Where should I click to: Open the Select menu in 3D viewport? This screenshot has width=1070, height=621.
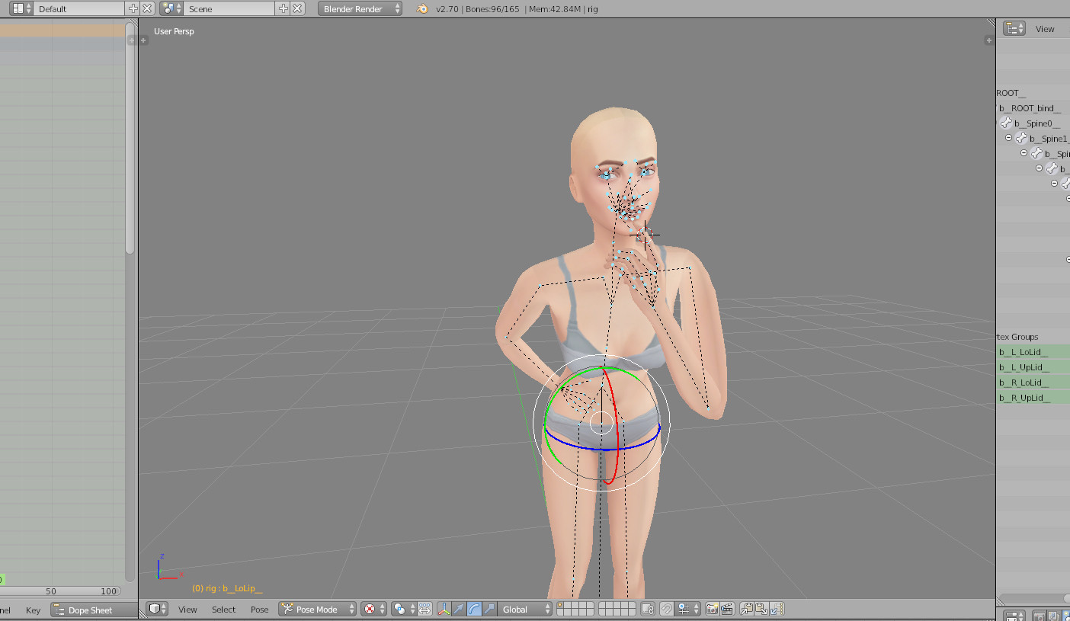(223, 610)
